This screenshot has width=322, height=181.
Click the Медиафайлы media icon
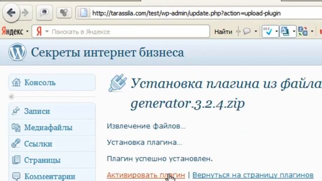pos(16,127)
